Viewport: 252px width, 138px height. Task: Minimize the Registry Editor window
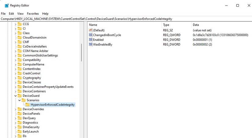tap(226, 6)
